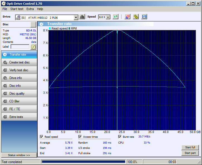The height and width of the screenshot is (165, 202).
Task: Click the 1/3 stroke 194 ms value
Action: pyautogui.click(x=107, y=148)
